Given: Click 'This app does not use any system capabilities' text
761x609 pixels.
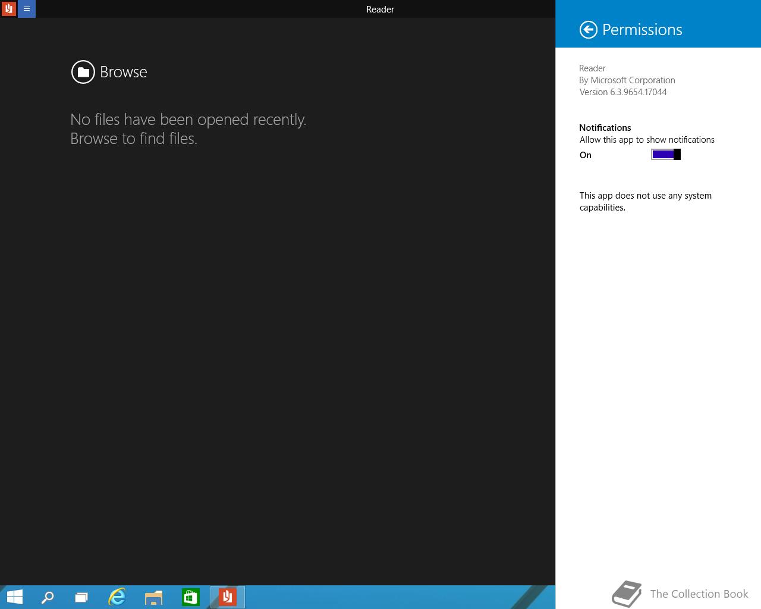Looking at the screenshot, I should click(646, 202).
